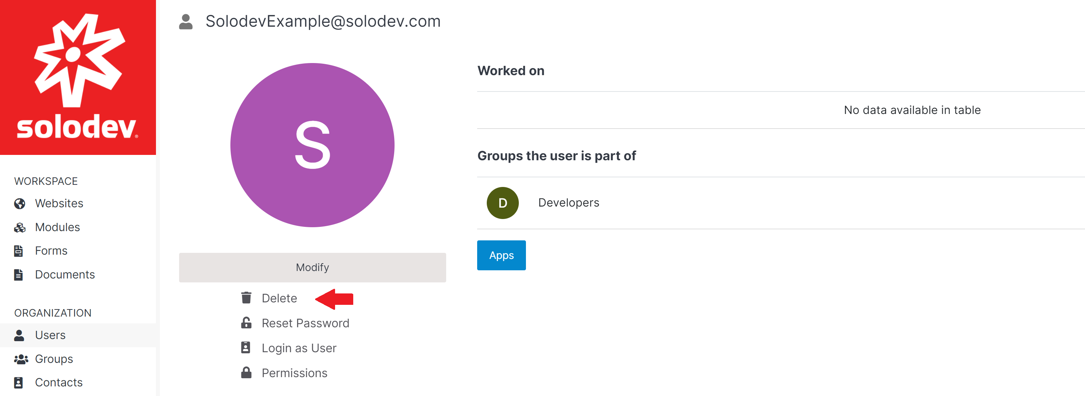Open Forms in the sidebar
1085x396 pixels.
pos(51,251)
